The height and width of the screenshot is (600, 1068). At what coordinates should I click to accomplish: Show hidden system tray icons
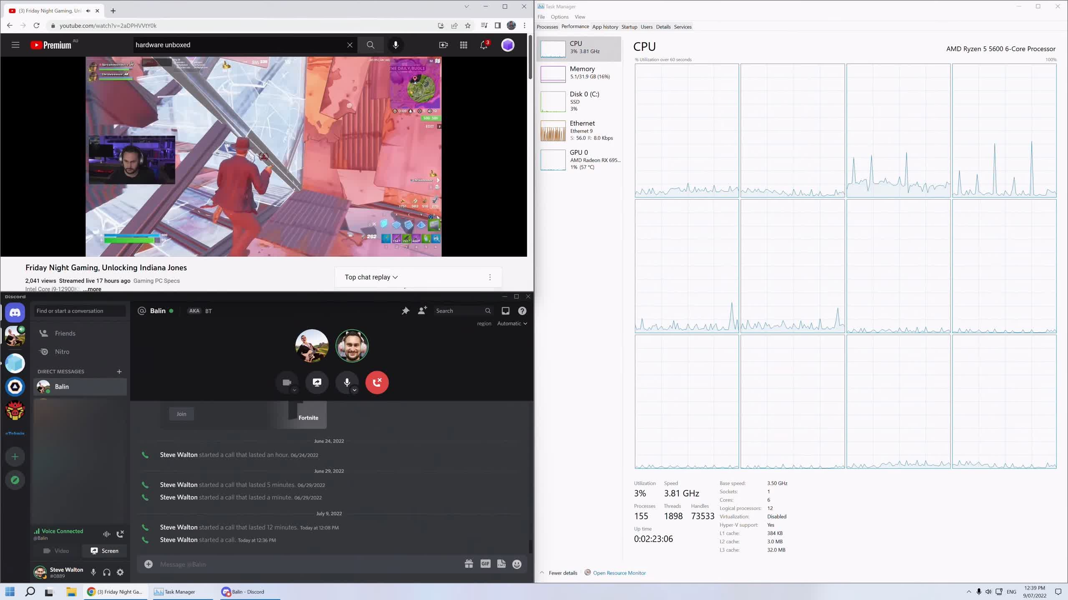pos(968,592)
